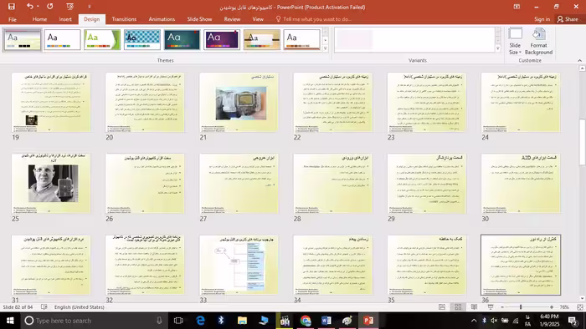This screenshot has height=329, width=586.
Task: Select slide 21 with wrist device photo
Action: pyautogui.click(x=239, y=103)
